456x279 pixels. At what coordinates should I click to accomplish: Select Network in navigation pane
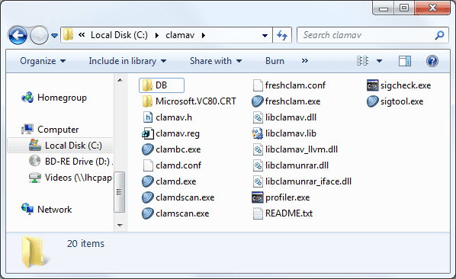pyautogui.click(x=47, y=209)
